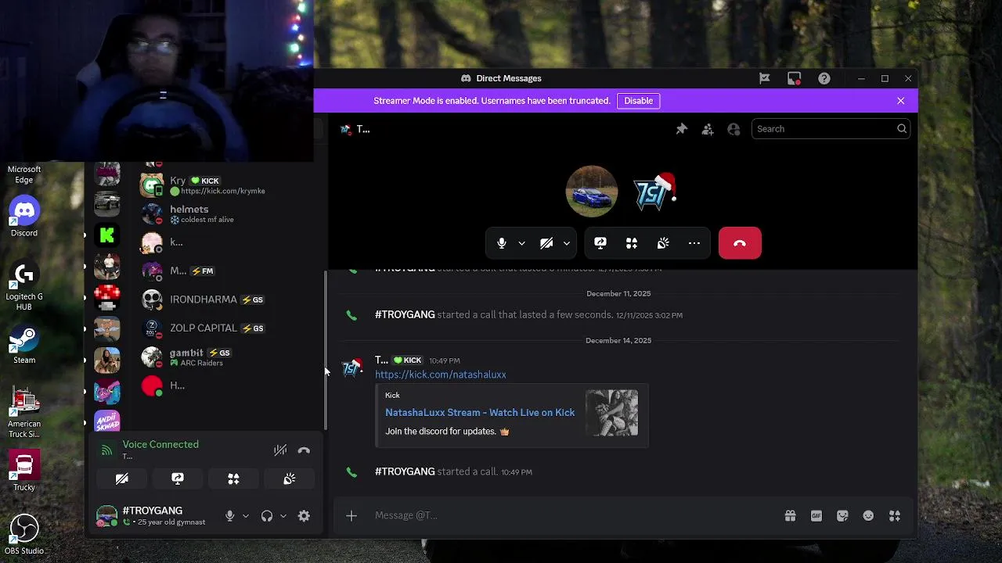Open American Truck Simulator desktop shortcut
Screen dimensions: 1002x563
point(24,412)
